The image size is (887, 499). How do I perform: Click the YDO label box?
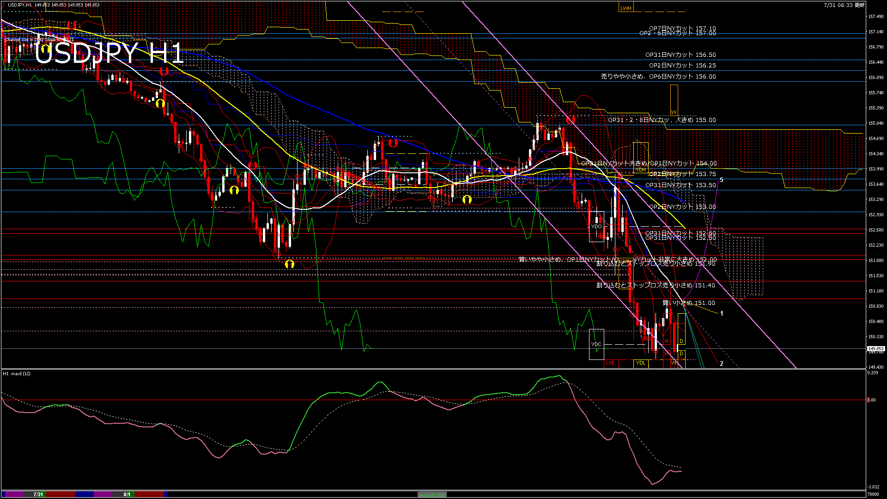click(x=596, y=226)
